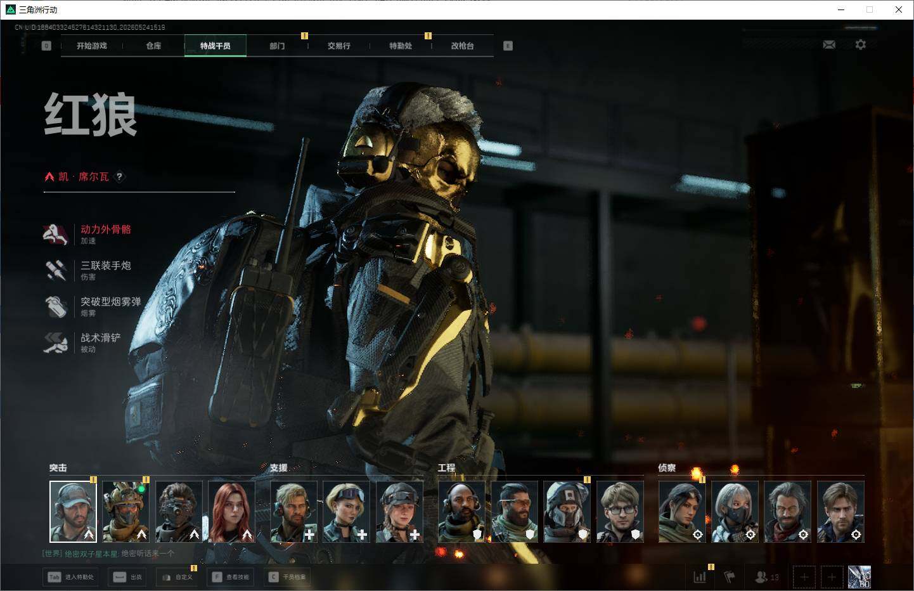Click the question mark beside 凯·席尔瓦
The height and width of the screenshot is (591, 914).
[119, 177]
